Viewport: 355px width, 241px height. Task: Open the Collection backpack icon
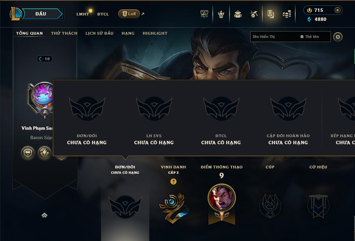[238, 14]
